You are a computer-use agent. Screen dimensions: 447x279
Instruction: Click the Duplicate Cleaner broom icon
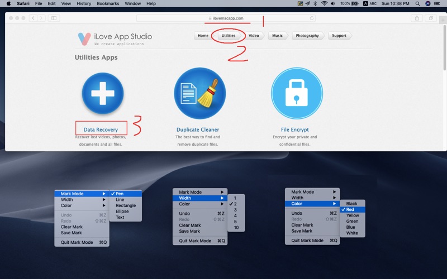click(x=200, y=93)
